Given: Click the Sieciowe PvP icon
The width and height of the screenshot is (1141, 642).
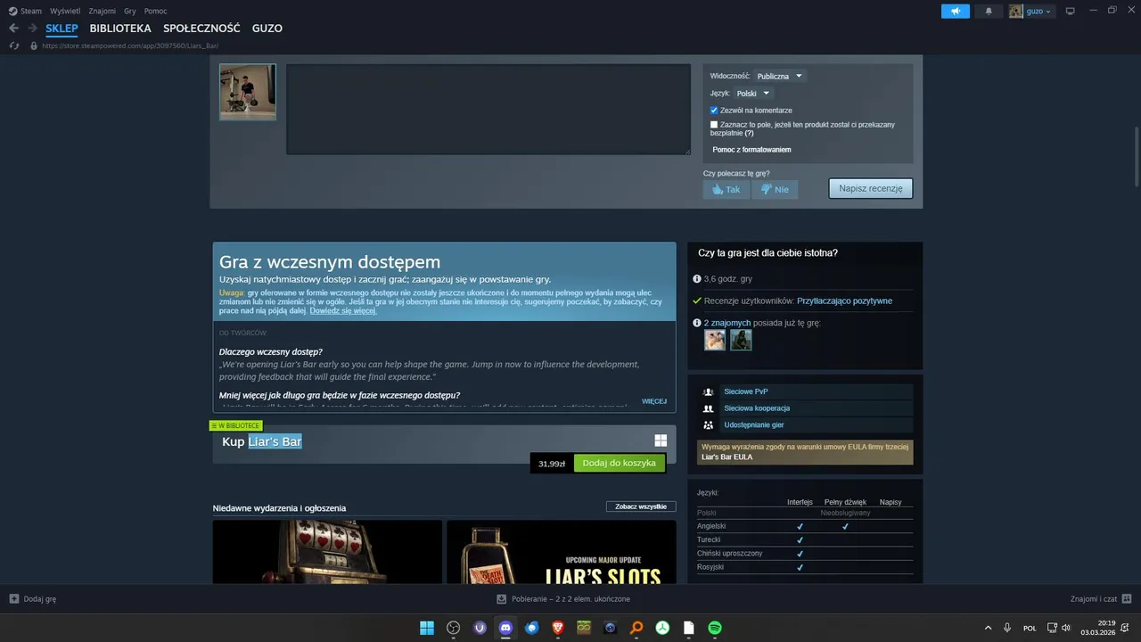Looking at the screenshot, I should point(708,391).
